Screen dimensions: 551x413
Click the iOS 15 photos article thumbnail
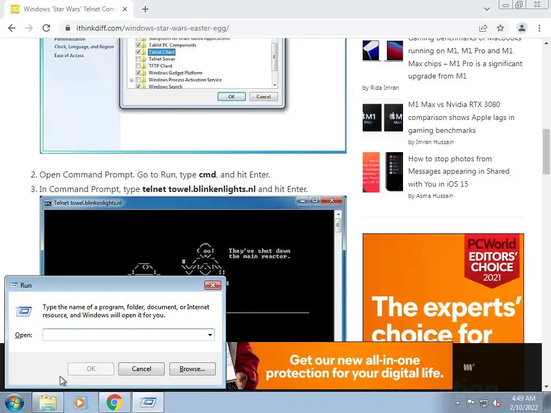383,172
